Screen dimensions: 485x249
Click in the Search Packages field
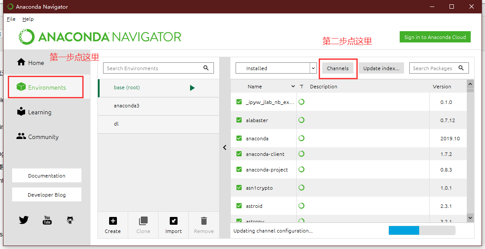point(439,68)
